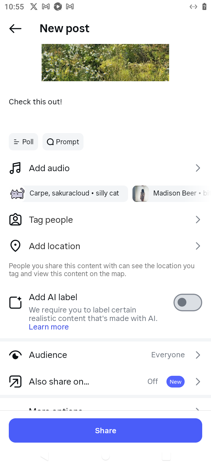Tap the music note Add audio icon
The height and width of the screenshot is (469, 211).
coord(15,168)
